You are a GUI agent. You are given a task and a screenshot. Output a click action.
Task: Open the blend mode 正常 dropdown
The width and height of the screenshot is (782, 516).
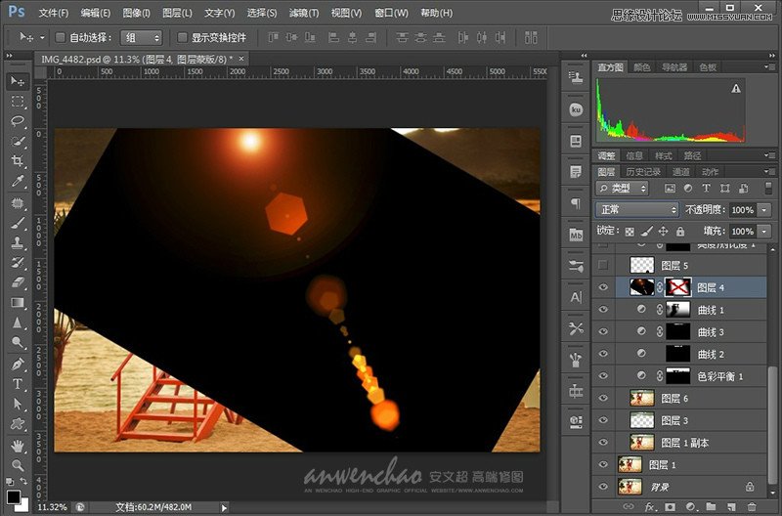click(x=636, y=210)
